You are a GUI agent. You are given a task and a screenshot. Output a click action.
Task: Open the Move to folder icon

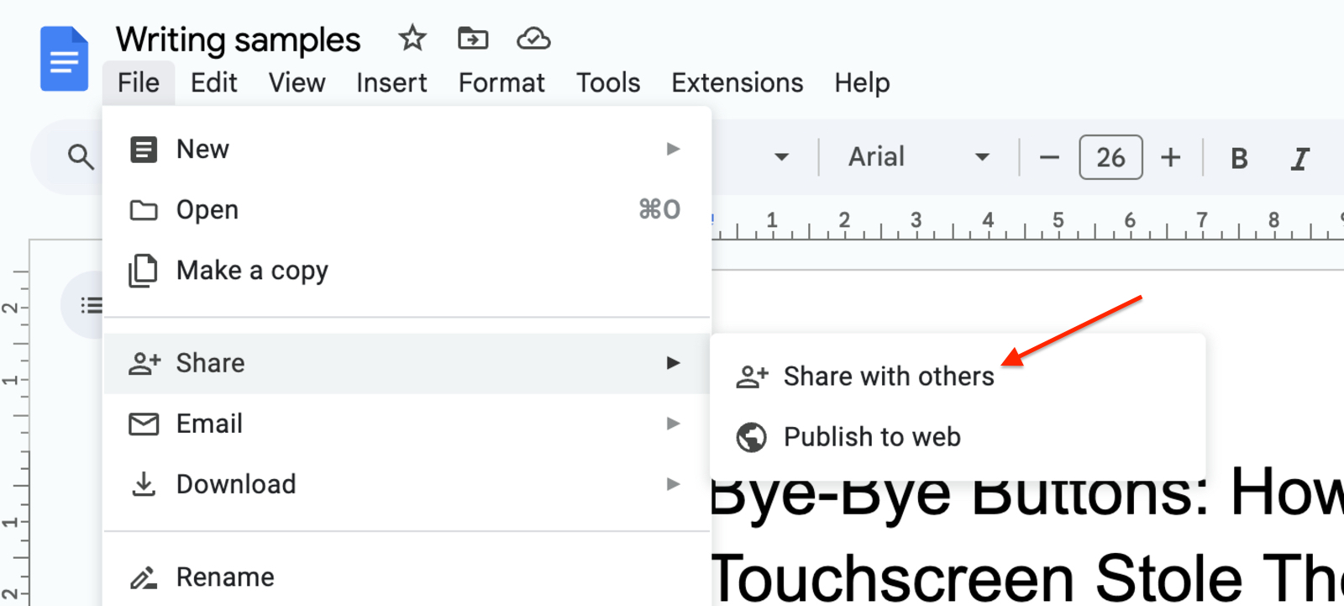pos(472,38)
